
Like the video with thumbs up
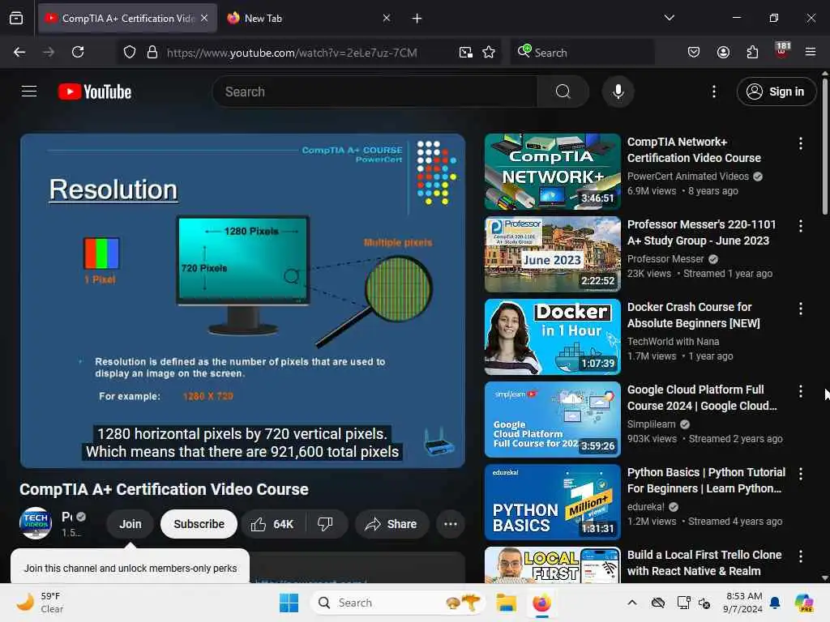[273, 524]
